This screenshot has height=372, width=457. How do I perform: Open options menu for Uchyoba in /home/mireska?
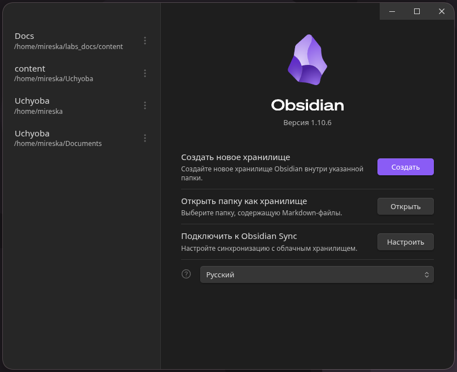coord(145,105)
